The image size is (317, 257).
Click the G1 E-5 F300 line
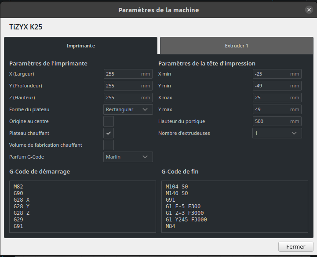click(183, 206)
